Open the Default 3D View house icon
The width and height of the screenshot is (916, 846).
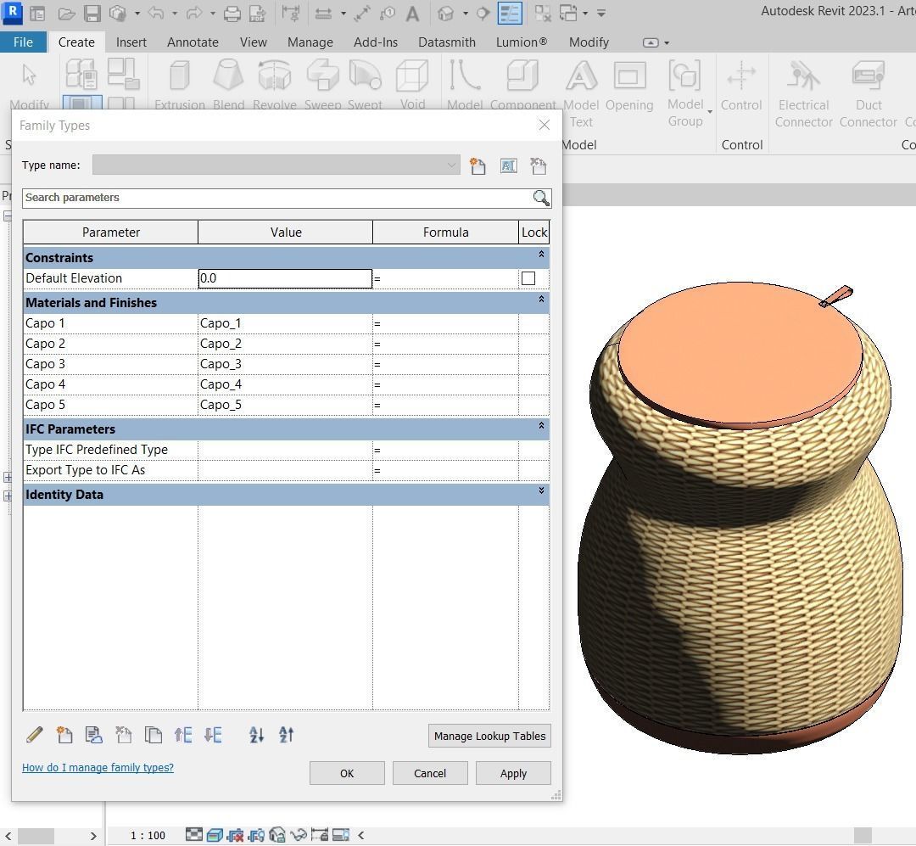coord(446,14)
